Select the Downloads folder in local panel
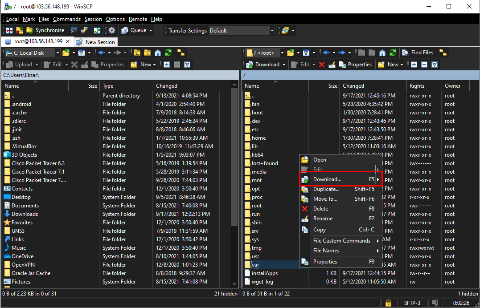This screenshot has width=480, height=308. tap(25, 214)
